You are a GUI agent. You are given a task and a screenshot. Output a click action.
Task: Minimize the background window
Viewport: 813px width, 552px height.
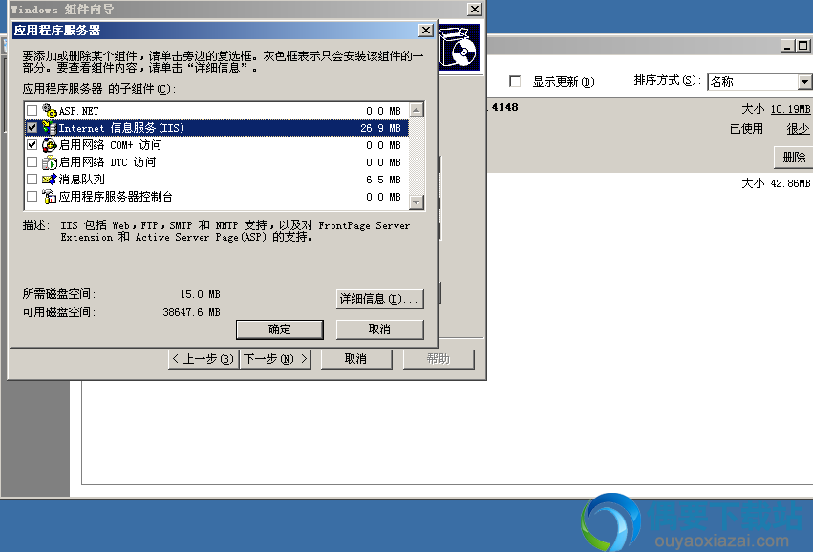pyautogui.click(x=787, y=46)
